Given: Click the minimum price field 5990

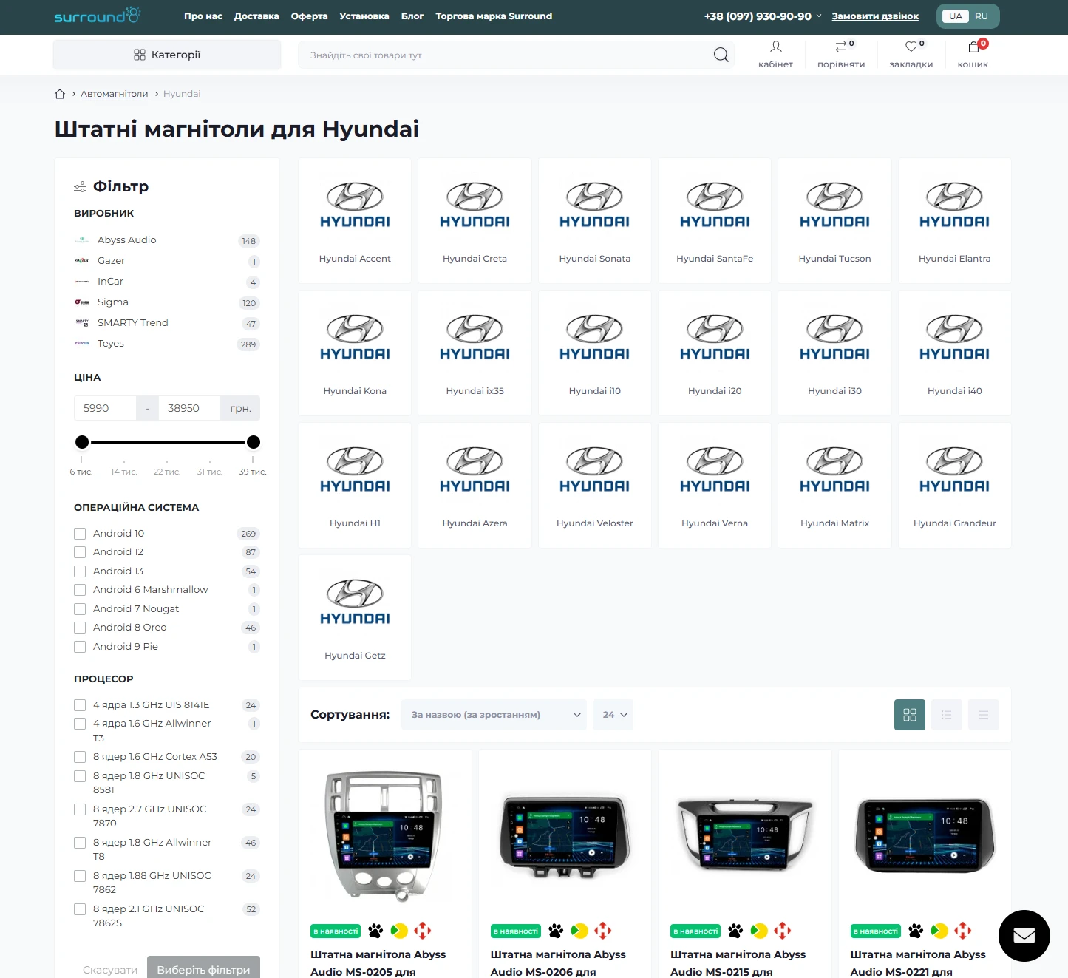Looking at the screenshot, I should 105,408.
